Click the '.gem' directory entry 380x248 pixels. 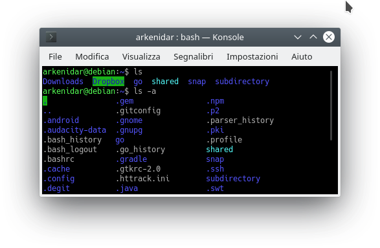pos(124,101)
